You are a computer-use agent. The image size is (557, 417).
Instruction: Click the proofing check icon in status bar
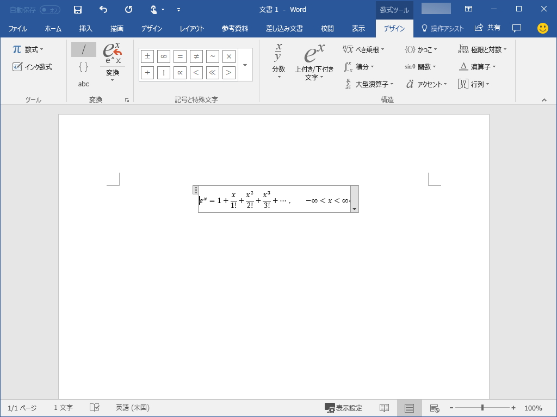tap(94, 407)
